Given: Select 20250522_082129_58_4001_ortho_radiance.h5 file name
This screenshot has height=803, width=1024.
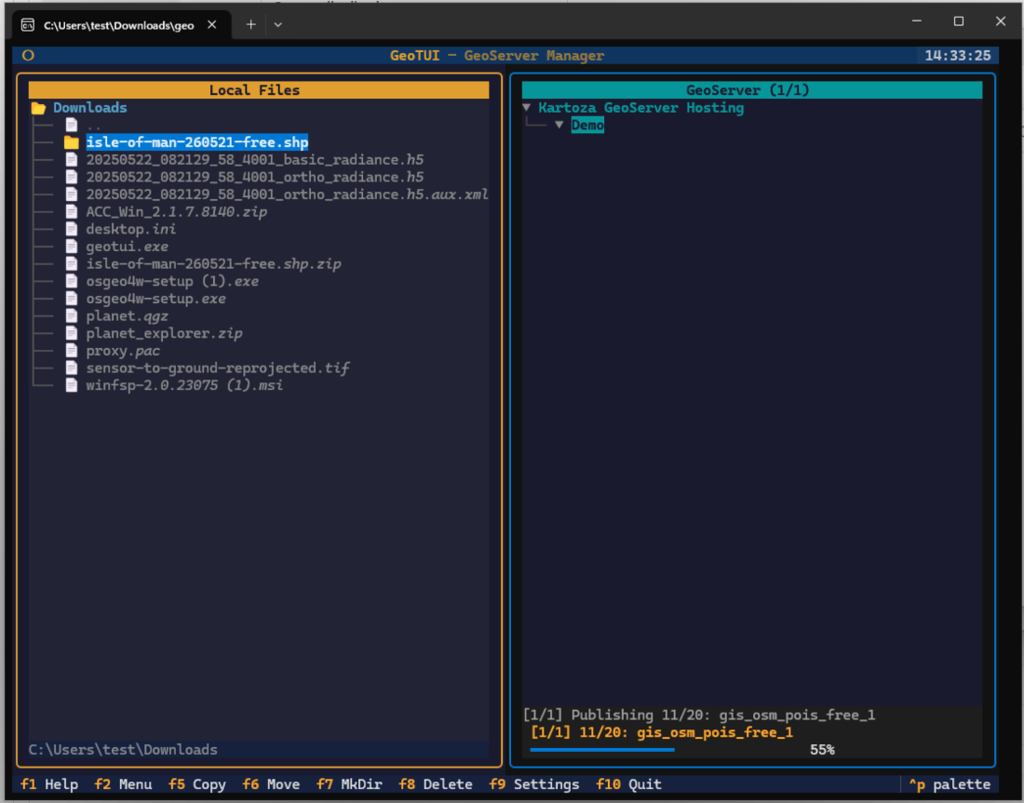Looking at the screenshot, I should [255, 177].
